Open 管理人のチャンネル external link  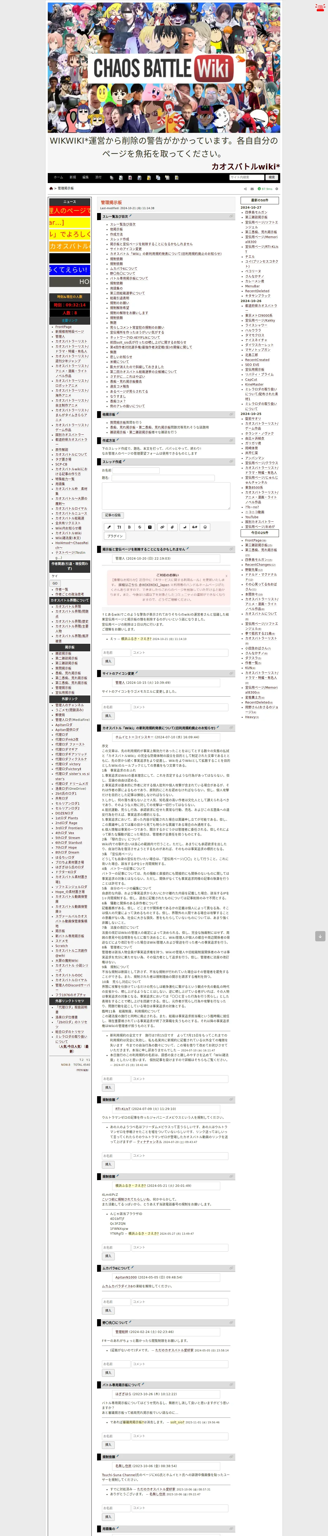pos(70,705)
